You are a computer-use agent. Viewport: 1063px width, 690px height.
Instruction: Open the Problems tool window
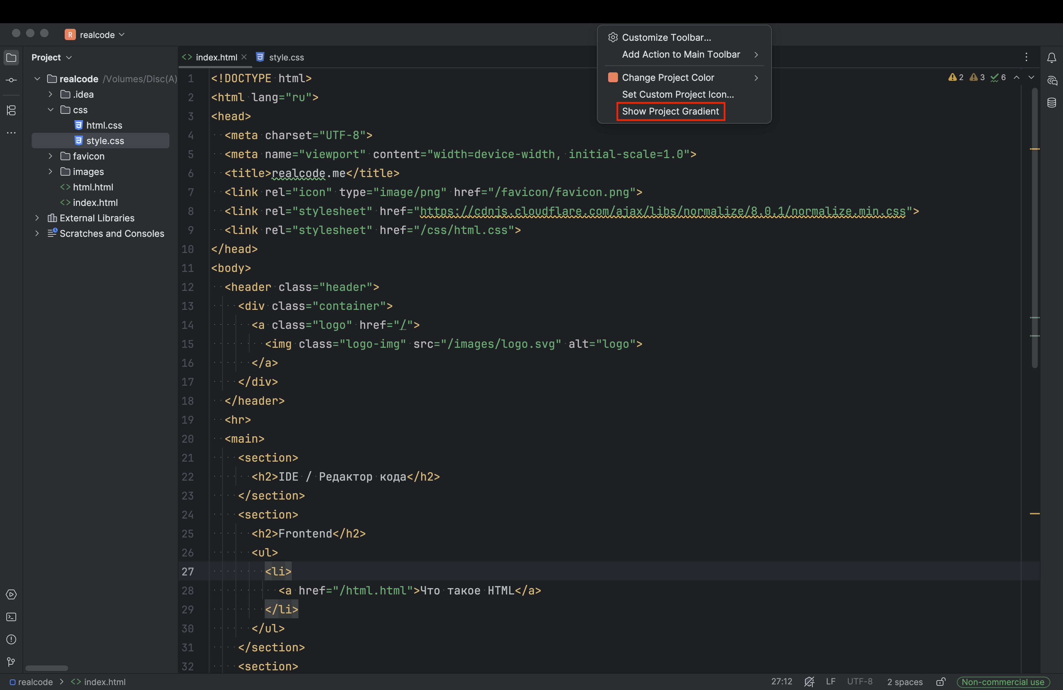[11, 639]
